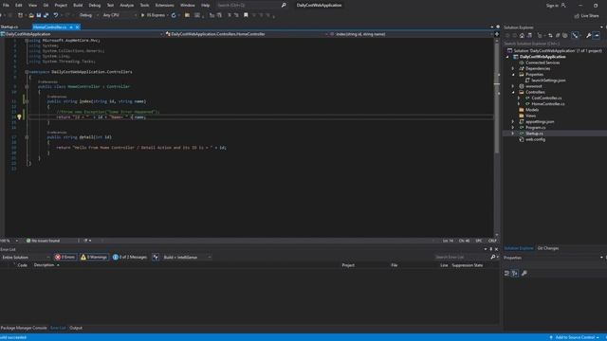Start IIS Express debugging
The width and height of the screenshot is (607, 341).
pos(154,15)
